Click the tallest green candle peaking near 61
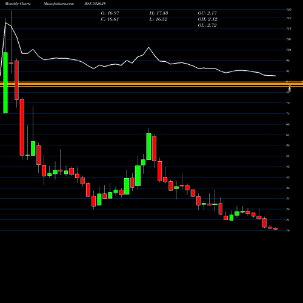 (x=148, y=147)
